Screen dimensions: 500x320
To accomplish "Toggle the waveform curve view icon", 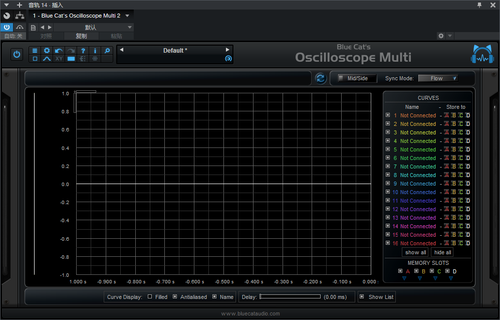I will pos(47,59).
